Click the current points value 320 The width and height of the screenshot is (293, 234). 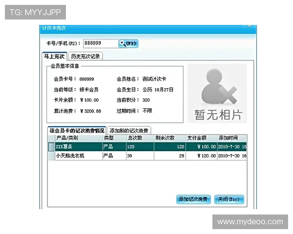tap(146, 100)
